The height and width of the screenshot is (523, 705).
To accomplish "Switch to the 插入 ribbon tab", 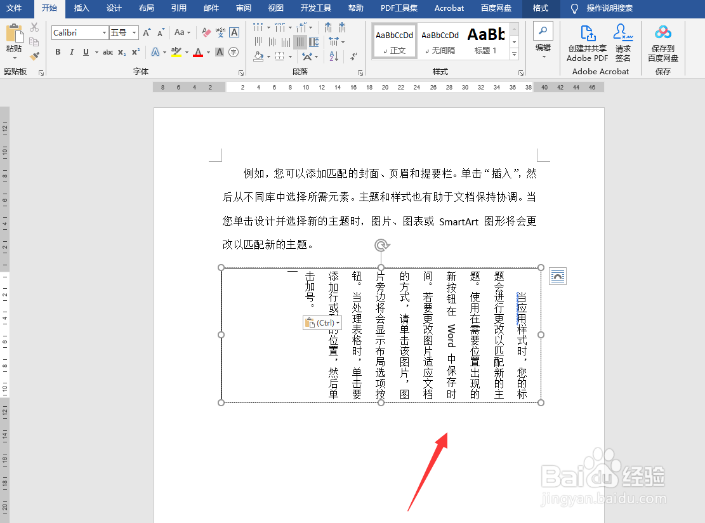I will click(x=81, y=9).
